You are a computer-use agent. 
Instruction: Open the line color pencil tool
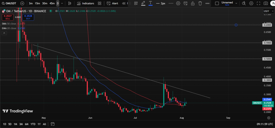pyautogui.click(x=143, y=3)
